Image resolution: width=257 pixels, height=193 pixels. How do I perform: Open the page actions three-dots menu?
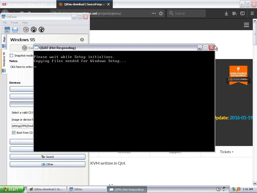154,14
